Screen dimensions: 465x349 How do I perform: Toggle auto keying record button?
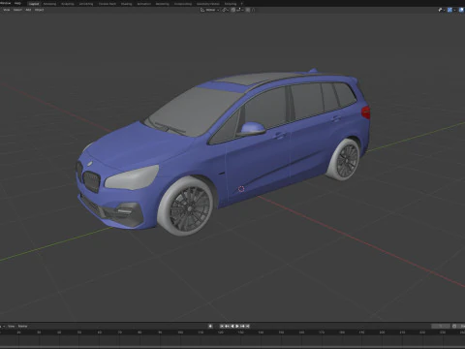pyautogui.click(x=210, y=326)
